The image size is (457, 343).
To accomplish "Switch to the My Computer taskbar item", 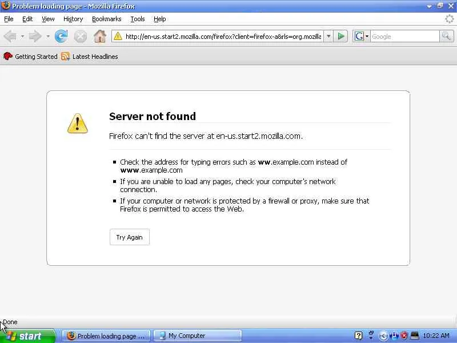I will pos(198,336).
